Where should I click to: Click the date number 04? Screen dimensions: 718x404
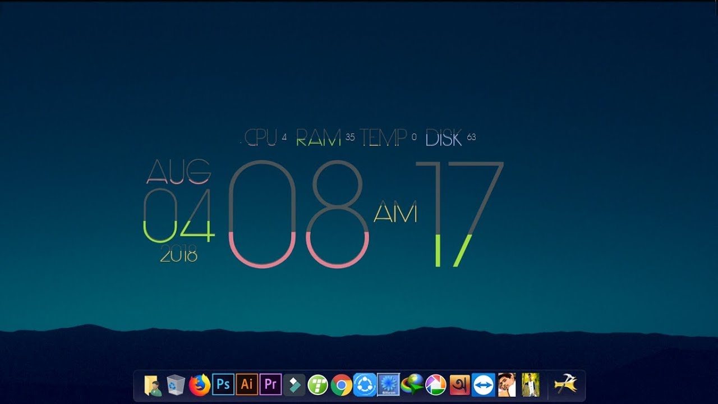coord(179,215)
